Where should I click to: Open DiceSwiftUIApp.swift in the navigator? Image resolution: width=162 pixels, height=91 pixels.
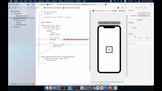click(22, 16)
